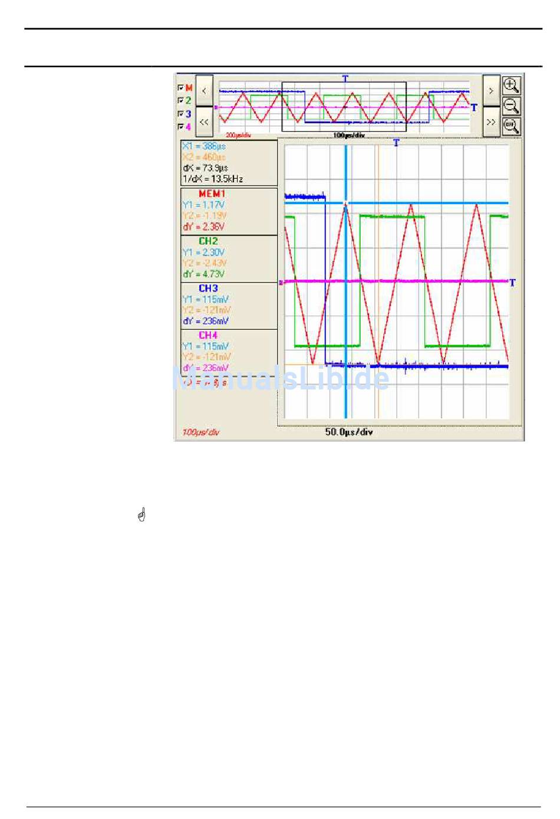Click the MEM1 measurement header
Image resolution: width=560 pixels, height=819 pixels.
(x=212, y=194)
